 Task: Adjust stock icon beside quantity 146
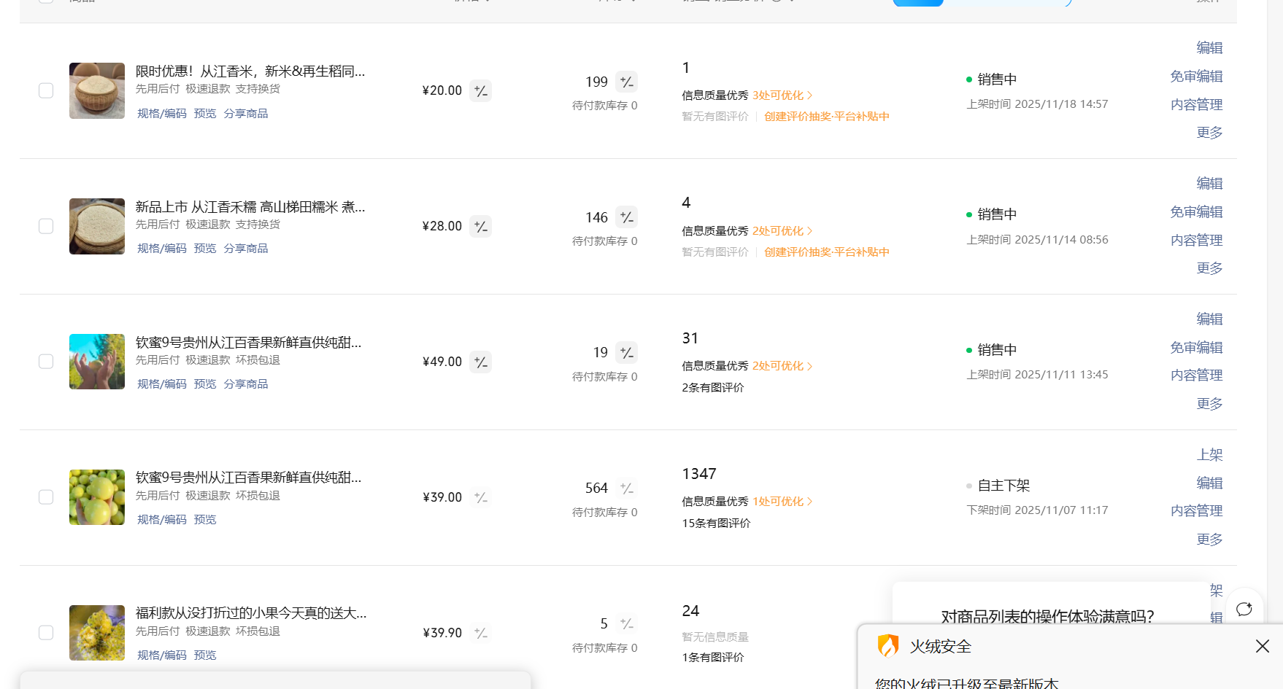(626, 217)
